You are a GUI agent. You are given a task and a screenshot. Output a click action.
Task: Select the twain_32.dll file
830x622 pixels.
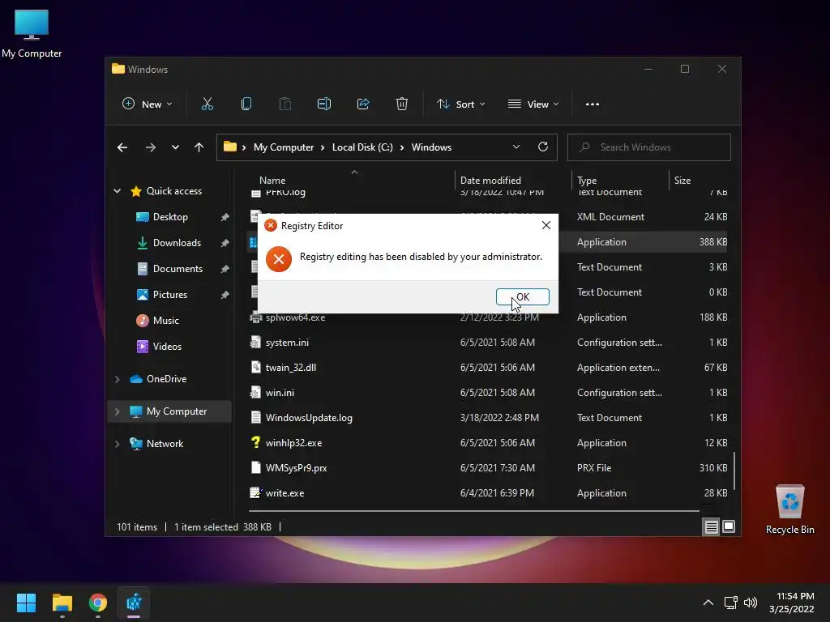click(x=291, y=368)
